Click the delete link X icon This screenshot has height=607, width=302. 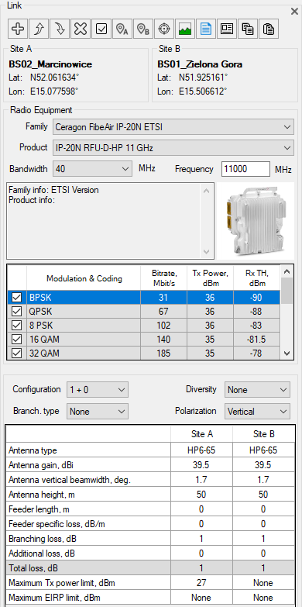coord(80,29)
